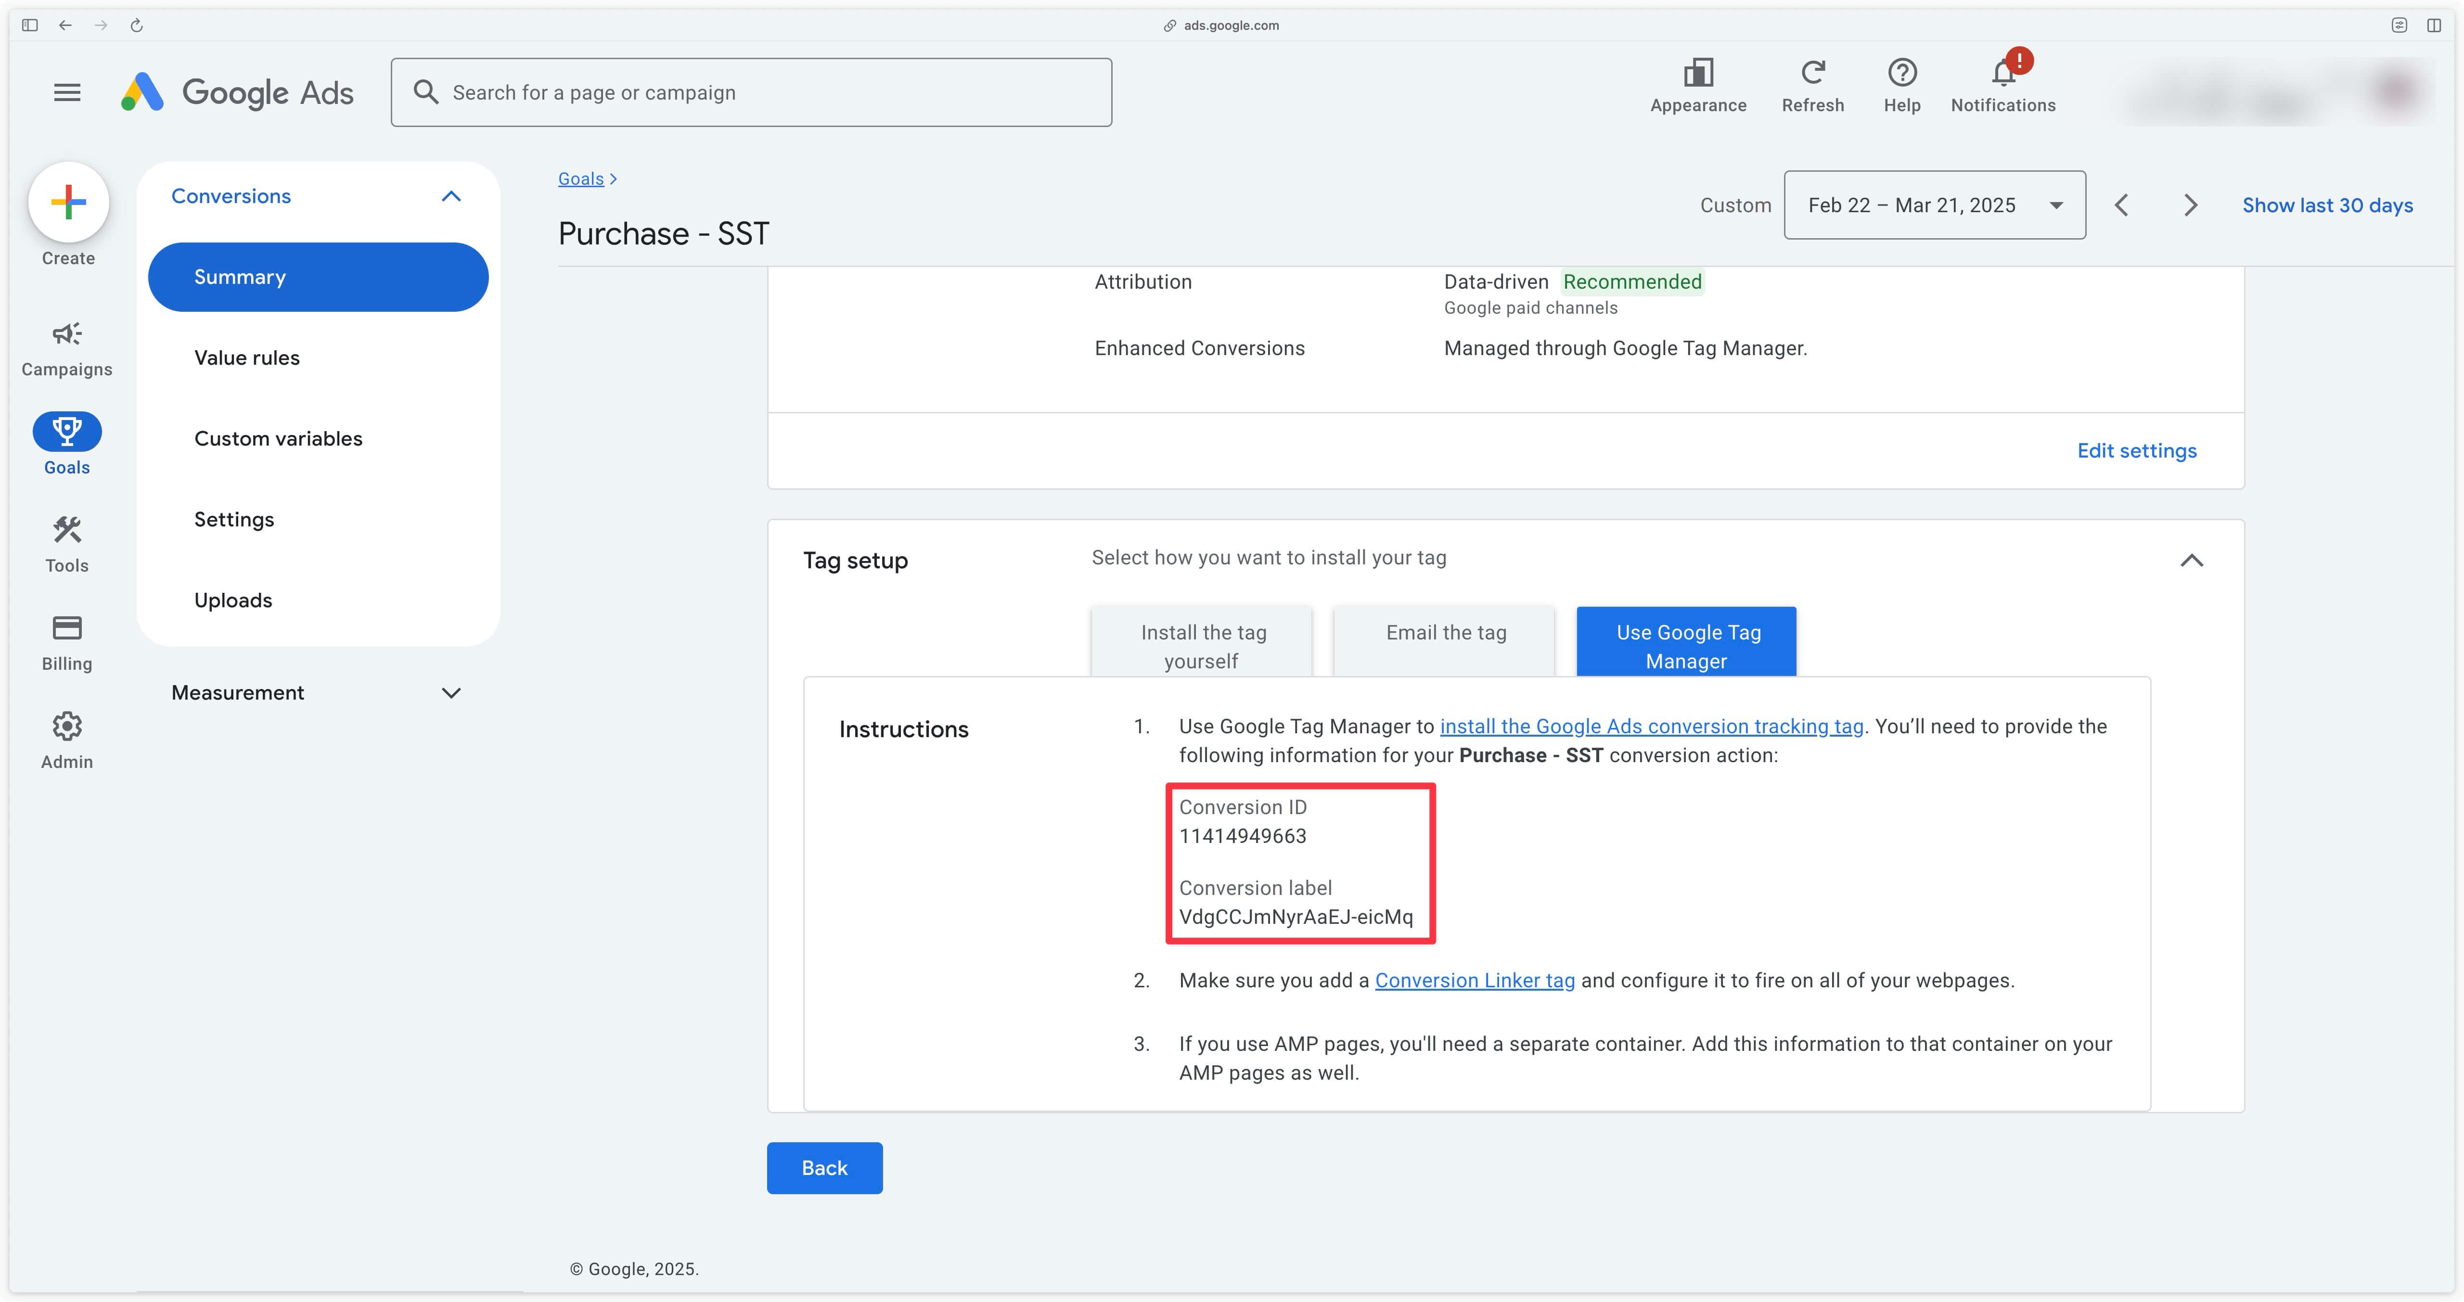Refresh the Google Ads data
The height and width of the screenshot is (1302, 2464).
tap(1812, 86)
